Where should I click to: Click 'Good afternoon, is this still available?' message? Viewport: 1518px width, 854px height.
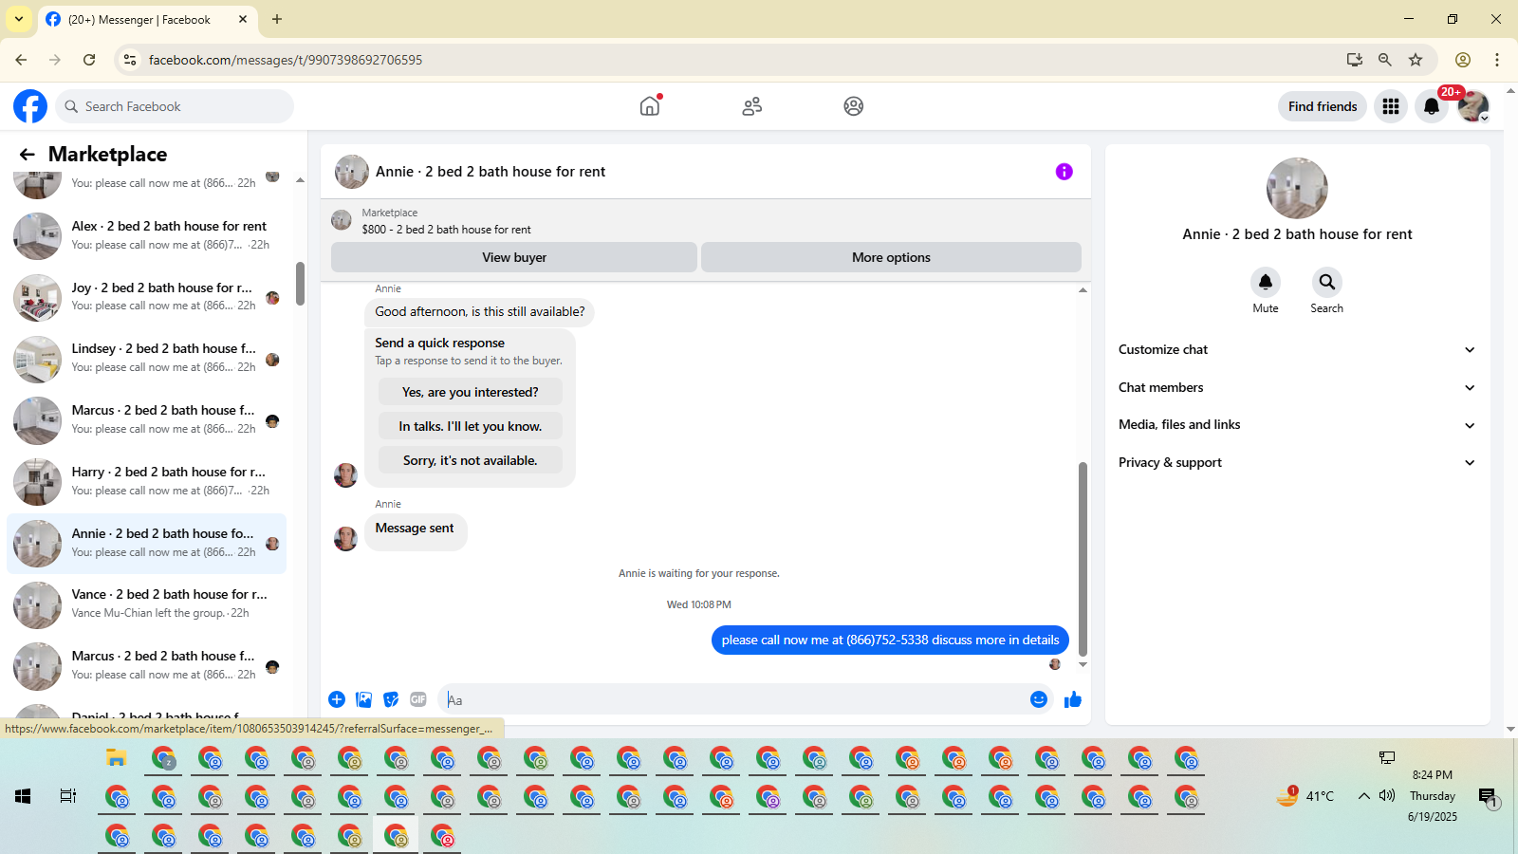[x=480, y=312]
